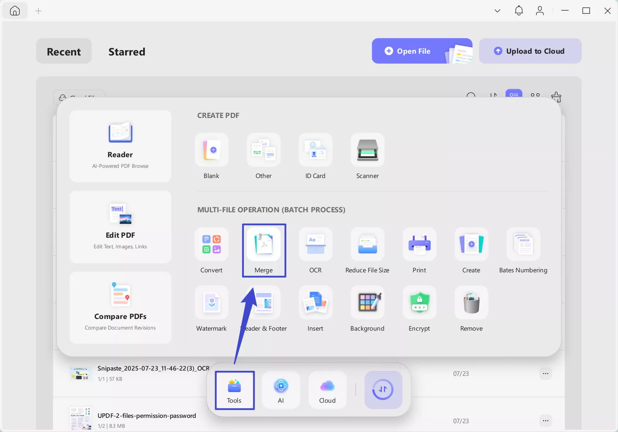Click the Encrypt shield icon
Image resolution: width=618 pixels, height=432 pixels.
[419, 303]
